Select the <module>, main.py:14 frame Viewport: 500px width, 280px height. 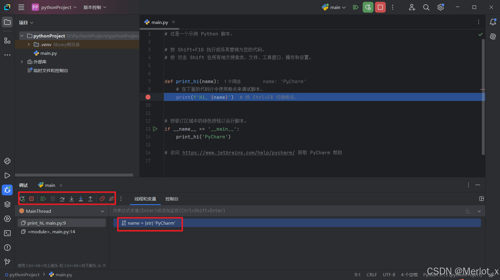point(51,232)
